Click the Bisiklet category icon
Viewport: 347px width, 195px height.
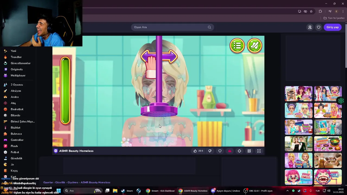(x=5, y=128)
